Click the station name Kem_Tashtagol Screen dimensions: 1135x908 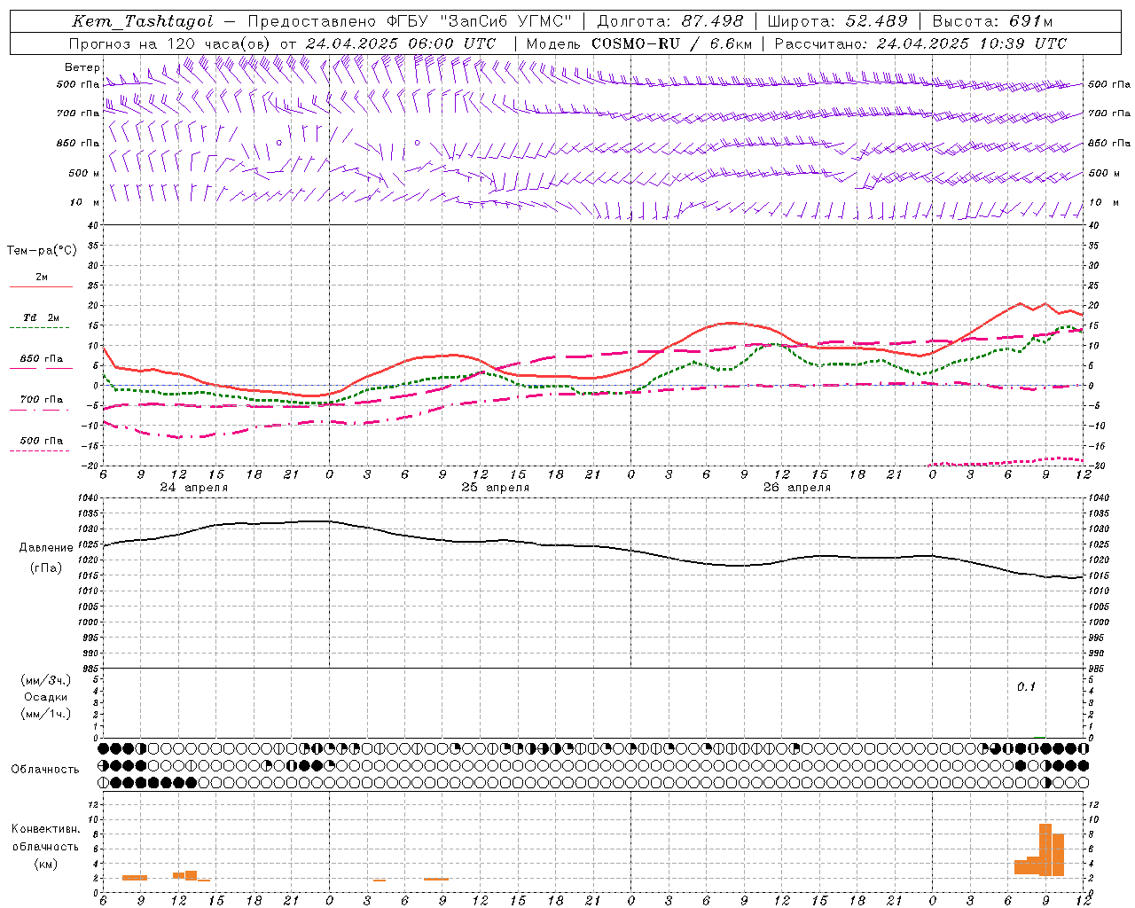[143, 21]
